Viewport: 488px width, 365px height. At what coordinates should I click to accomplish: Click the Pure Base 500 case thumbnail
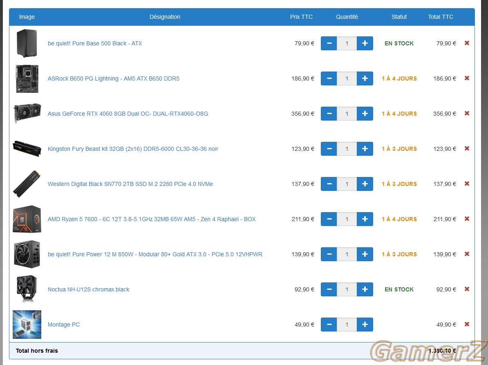(27, 43)
